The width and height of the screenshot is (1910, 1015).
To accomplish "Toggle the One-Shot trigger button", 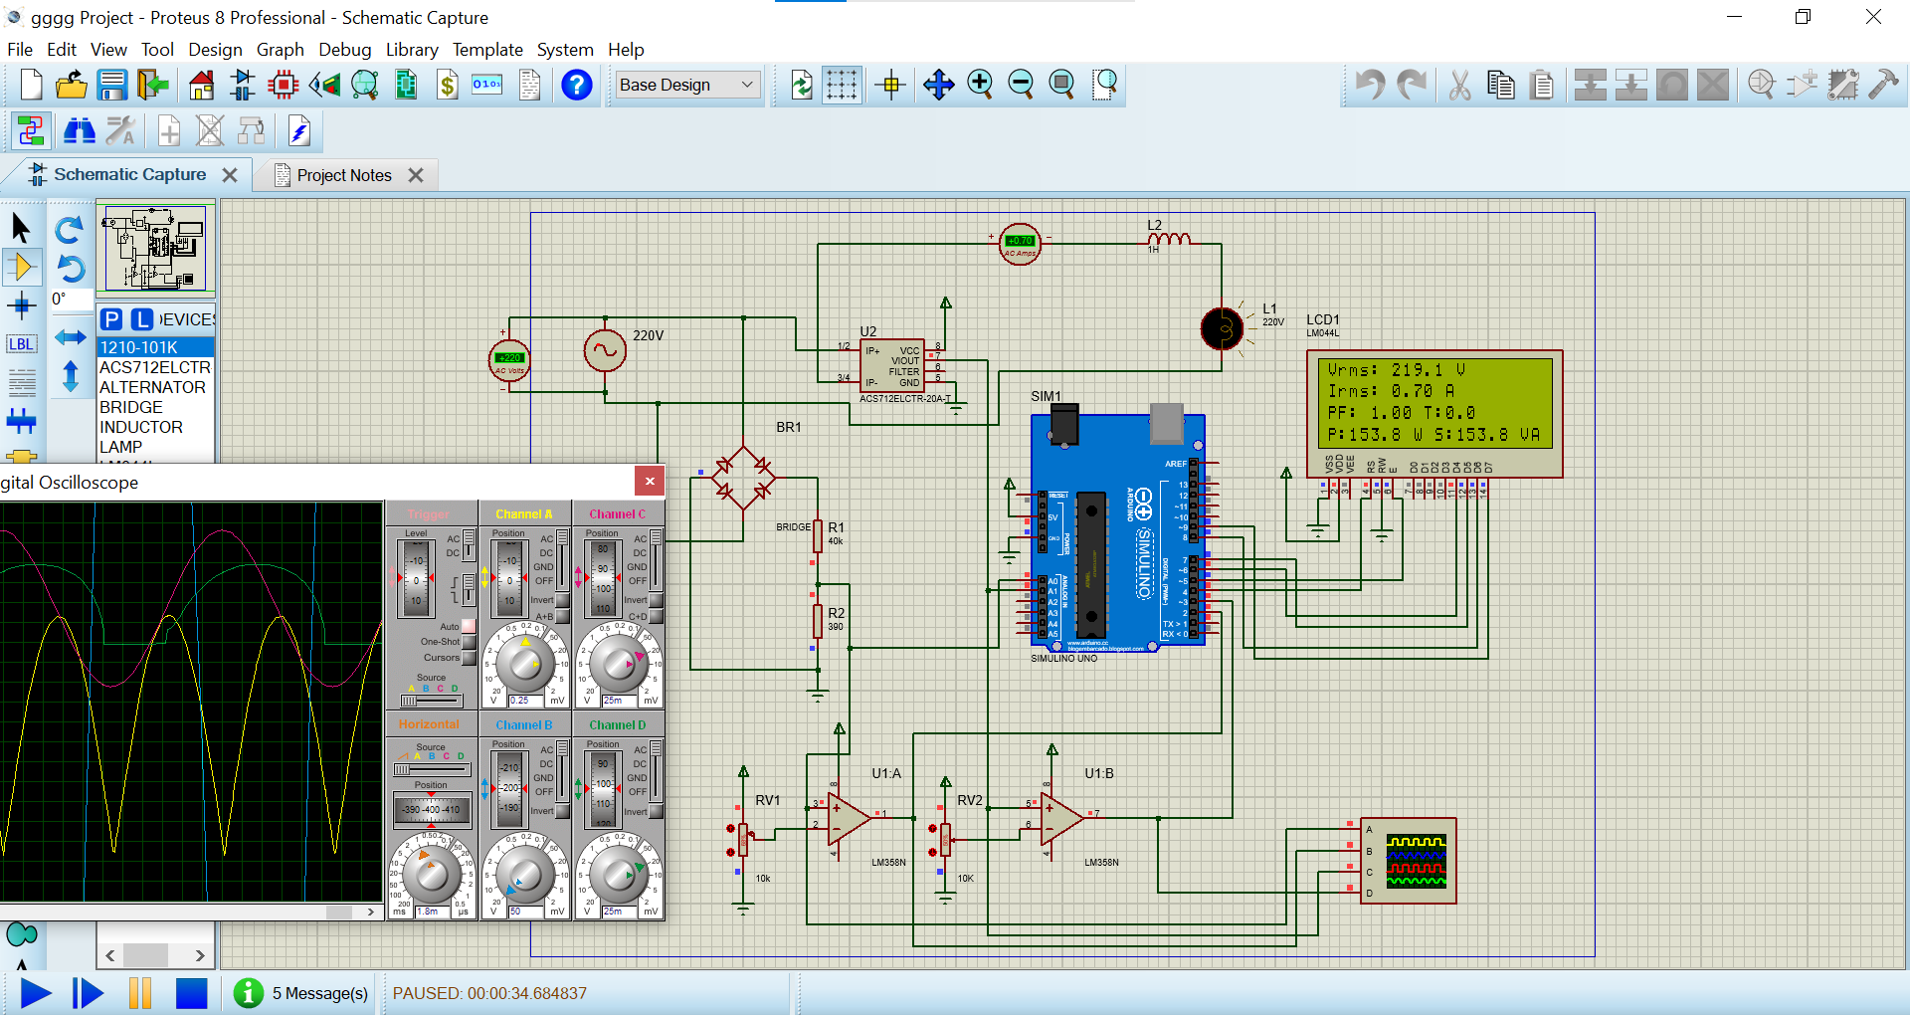I will coord(469,642).
